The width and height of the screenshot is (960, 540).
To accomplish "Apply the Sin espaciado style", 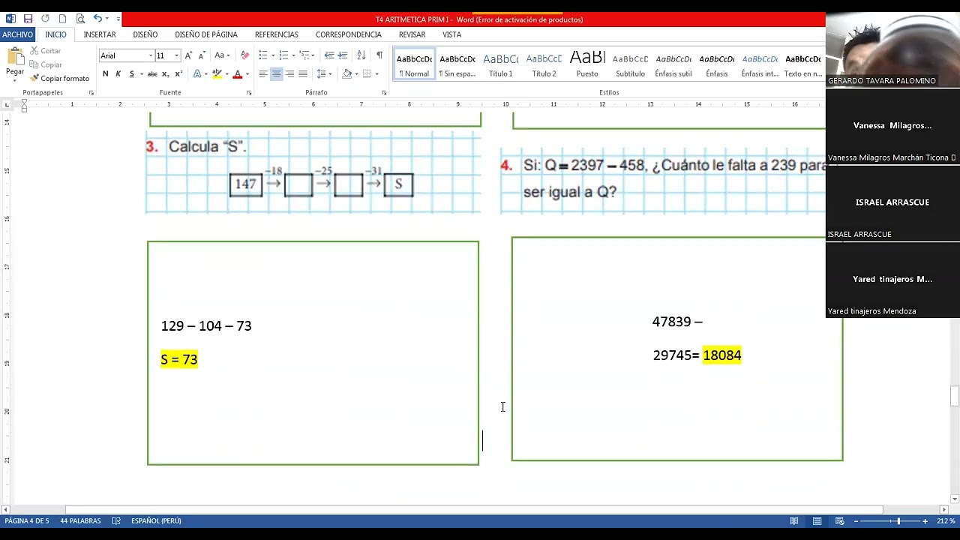I will [x=457, y=65].
